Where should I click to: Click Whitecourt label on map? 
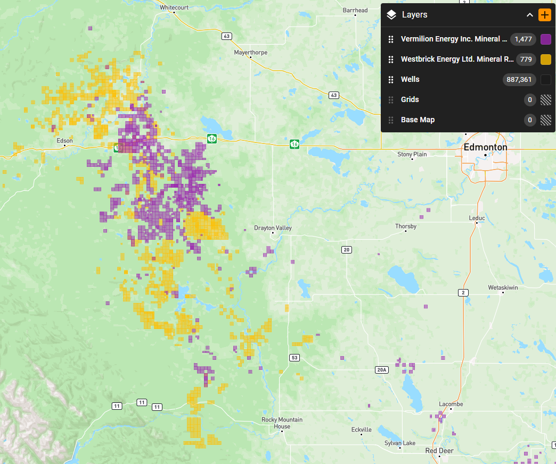(174, 7)
